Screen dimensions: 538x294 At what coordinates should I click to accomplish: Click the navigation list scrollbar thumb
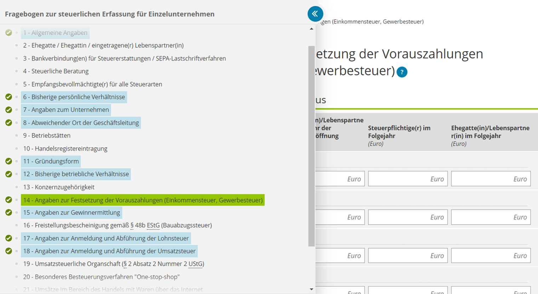pyautogui.click(x=311, y=146)
